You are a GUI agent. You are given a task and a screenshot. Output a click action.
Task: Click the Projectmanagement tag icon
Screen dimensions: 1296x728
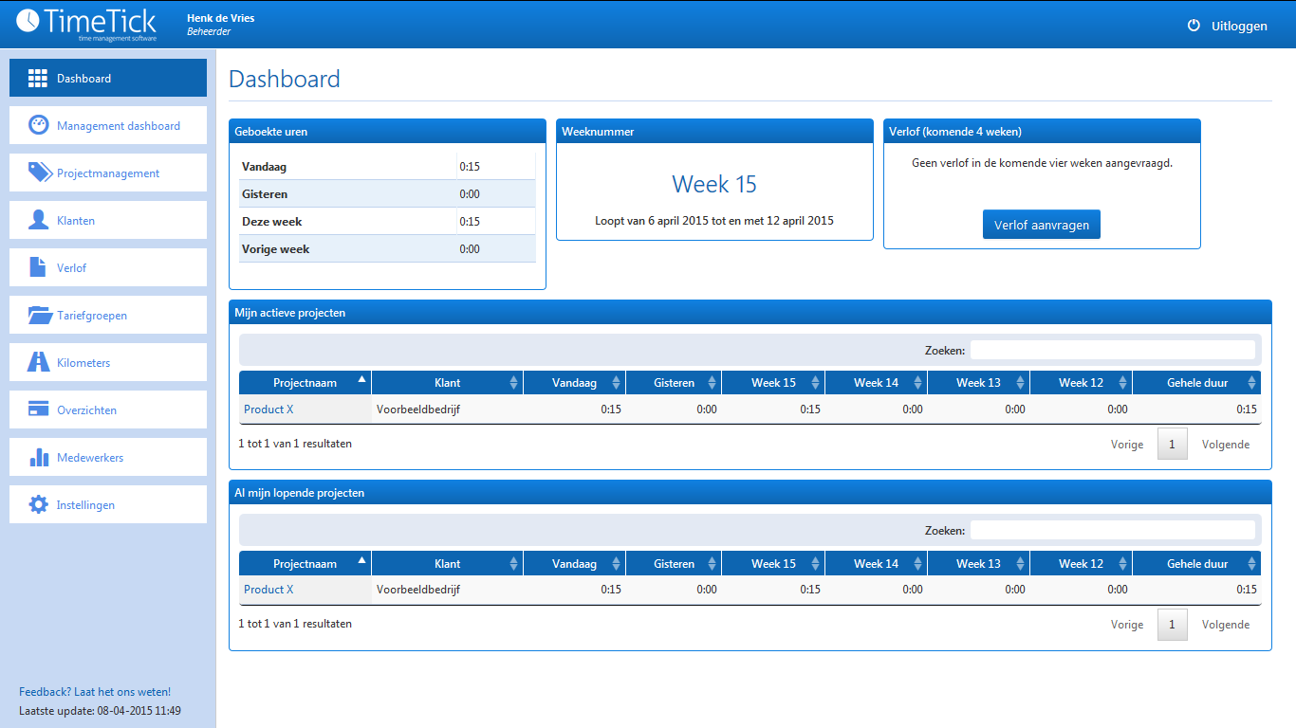click(39, 173)
